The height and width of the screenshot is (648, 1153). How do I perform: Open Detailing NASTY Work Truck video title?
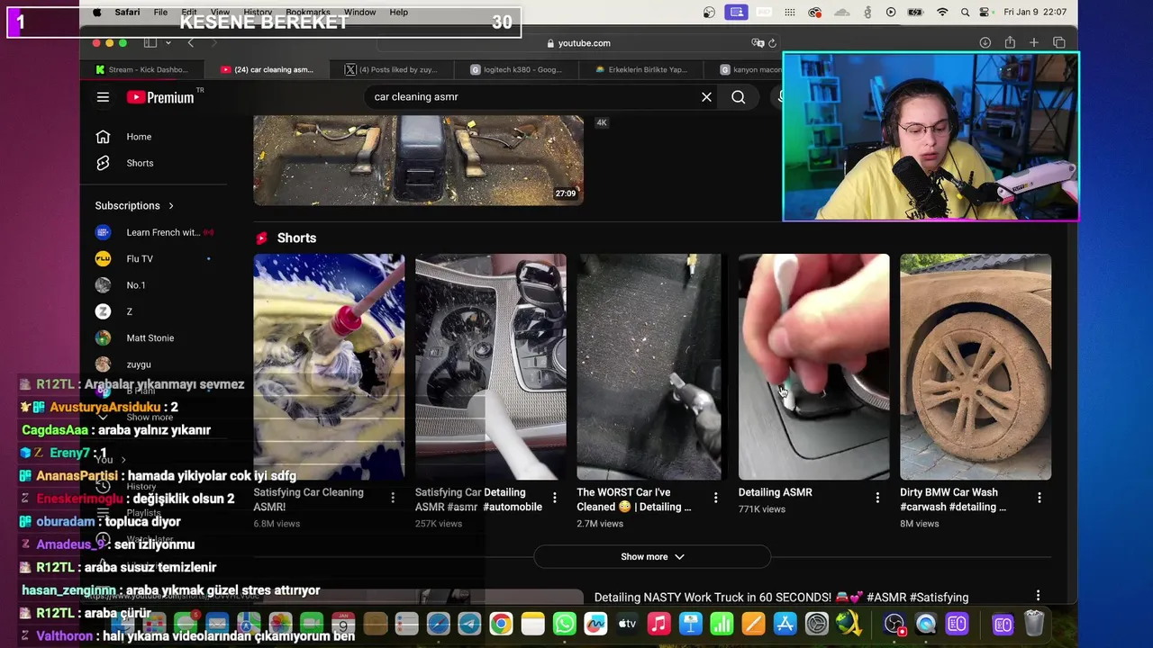pyautogui.click(x=781, y=598)
